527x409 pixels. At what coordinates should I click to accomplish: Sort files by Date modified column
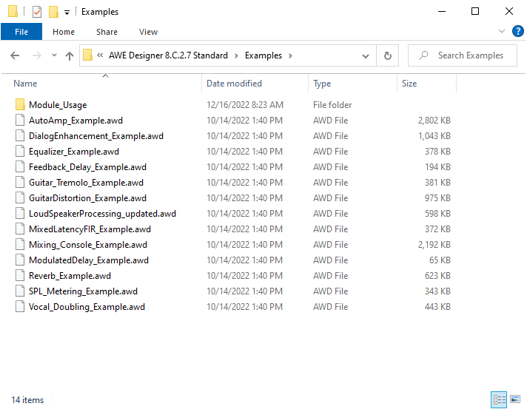234,84
